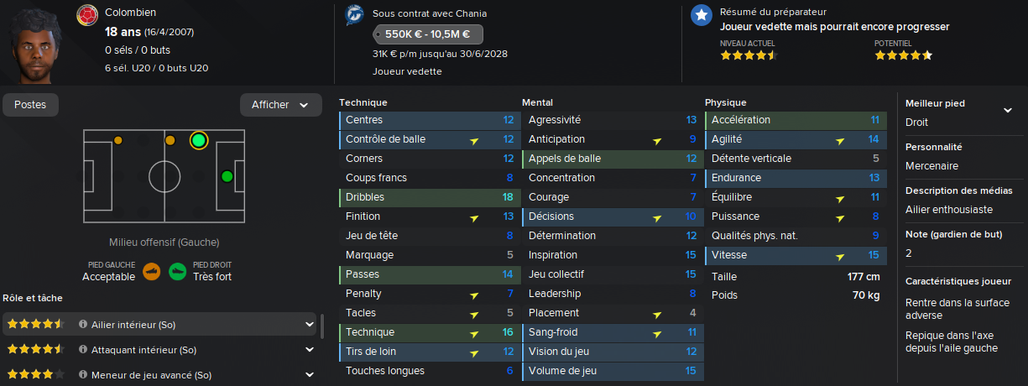Click info icon beside Ailier intérieur
This screenshot has height=386, width=1028.
83,324
